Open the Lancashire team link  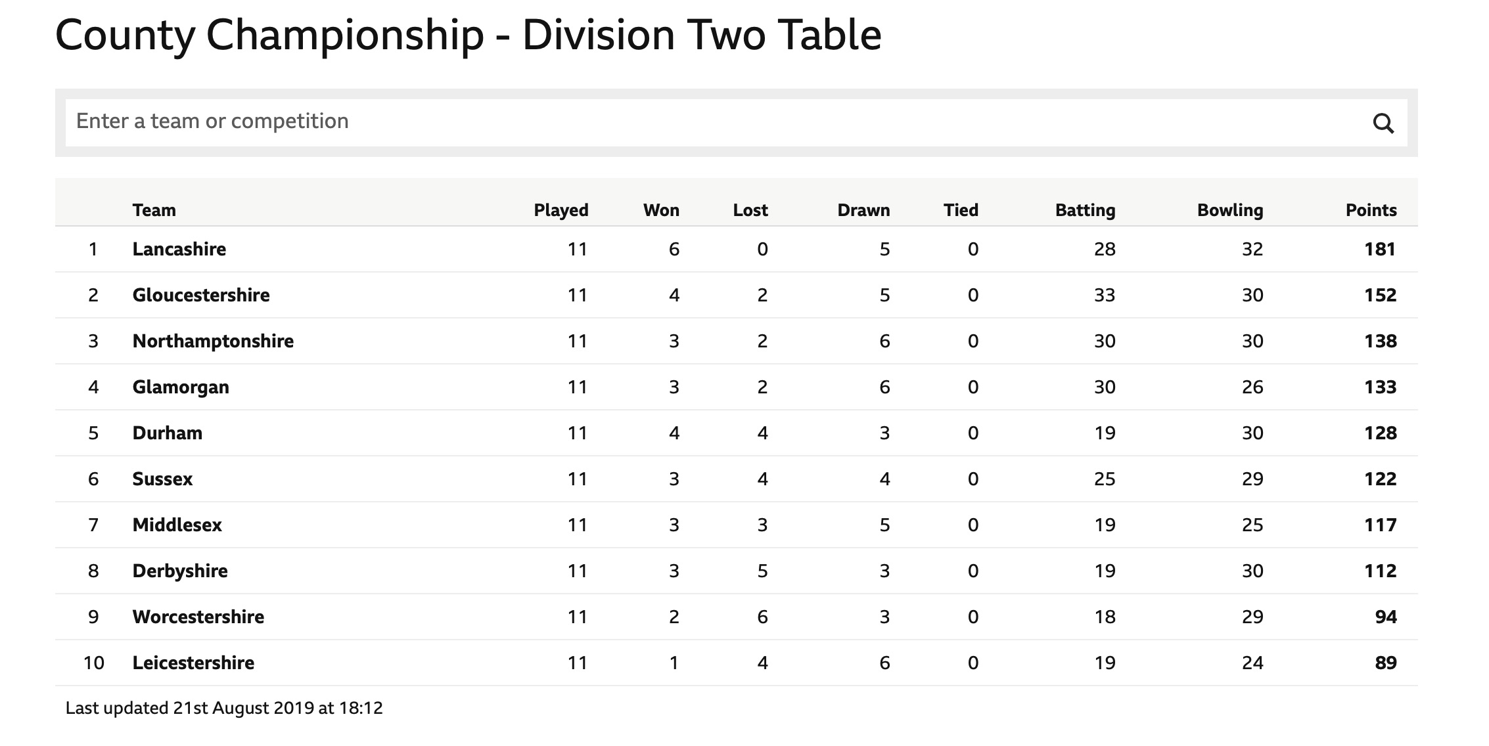coord(179,249)
